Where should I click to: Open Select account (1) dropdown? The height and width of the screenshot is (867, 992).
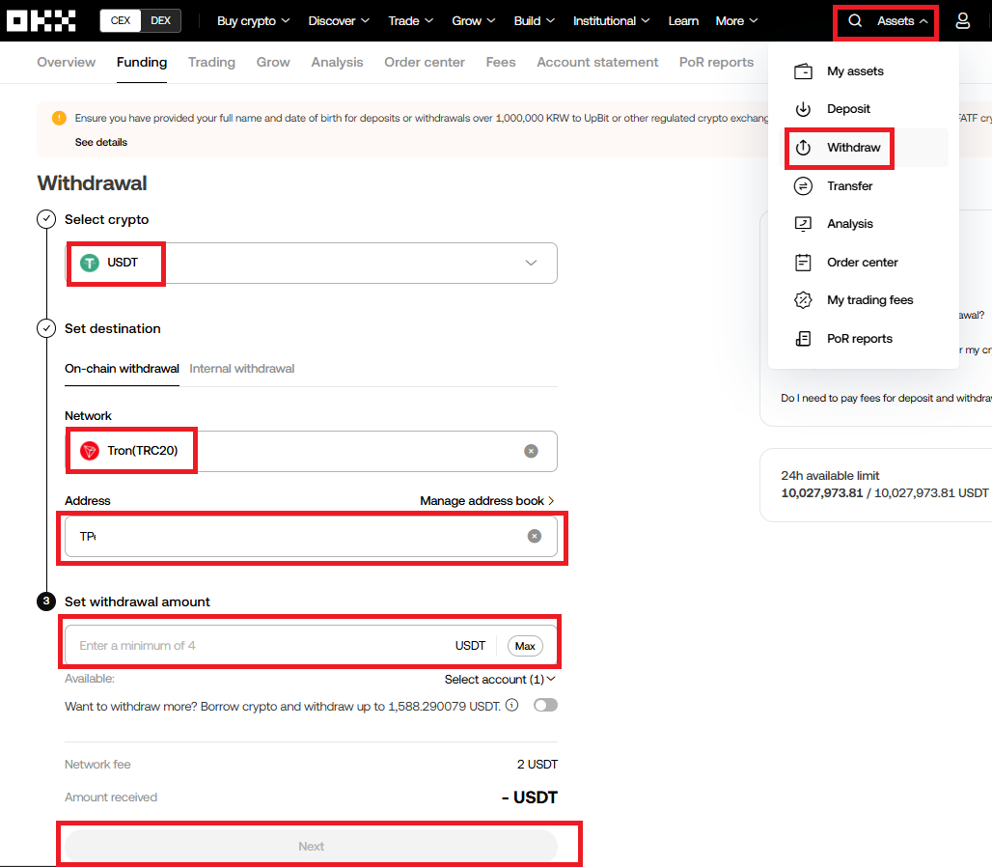(500, 679)
